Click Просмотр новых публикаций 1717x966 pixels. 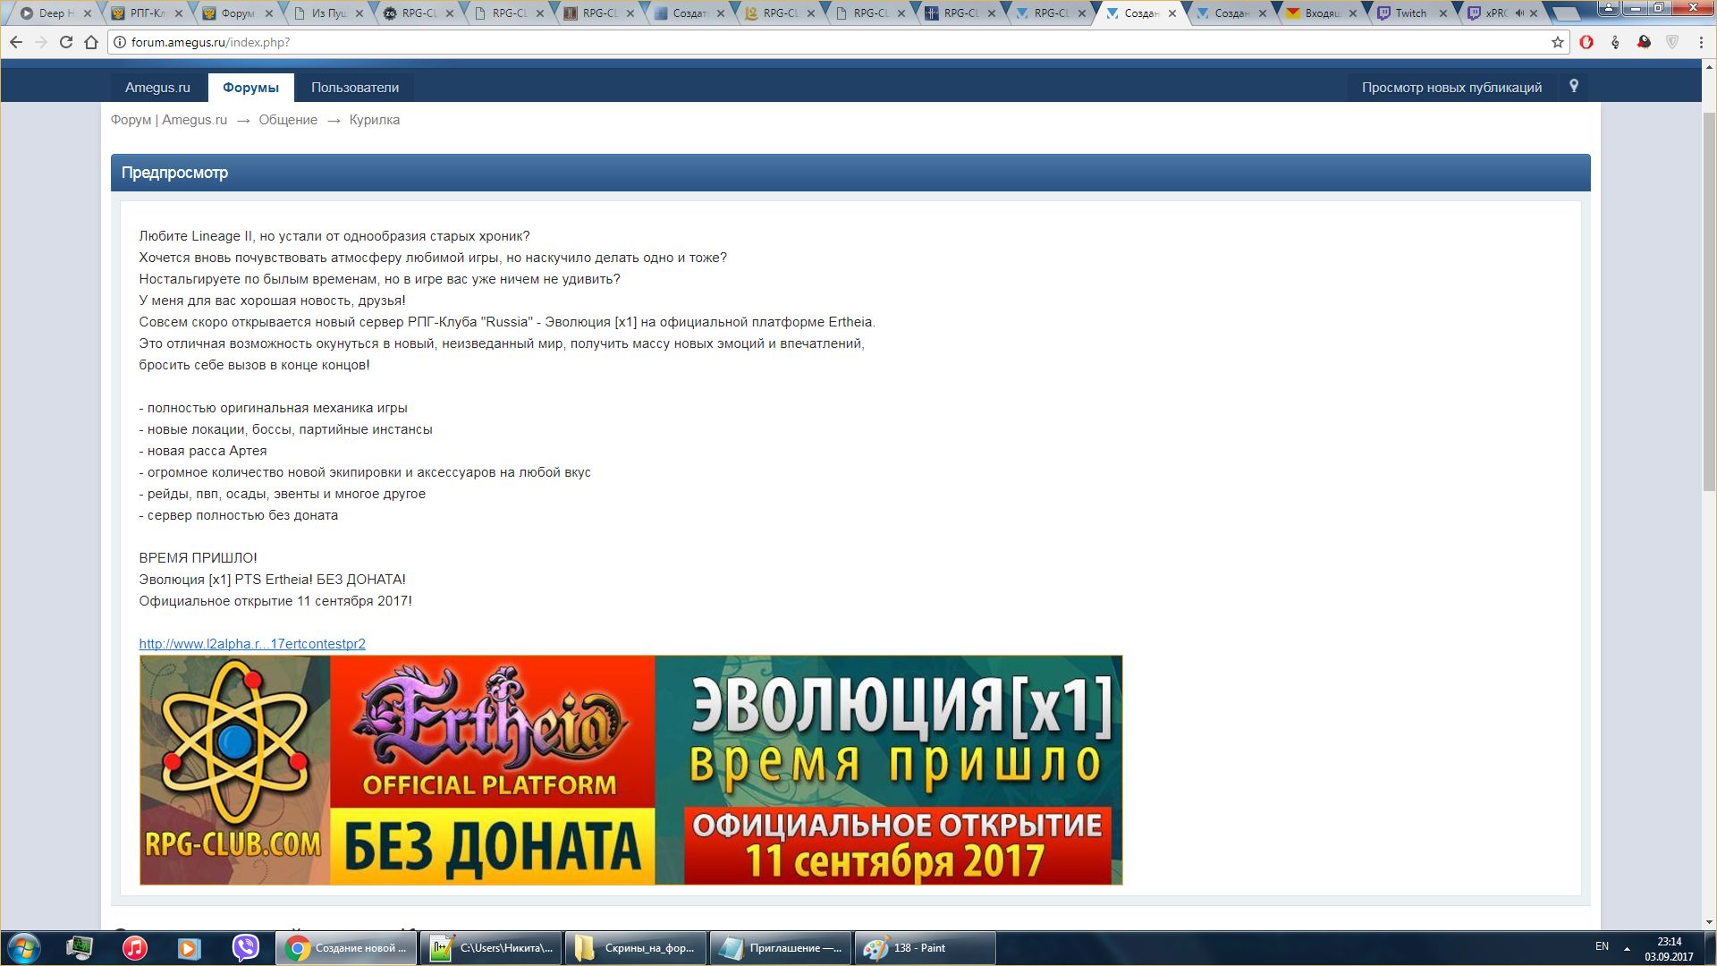[1451, 88]
